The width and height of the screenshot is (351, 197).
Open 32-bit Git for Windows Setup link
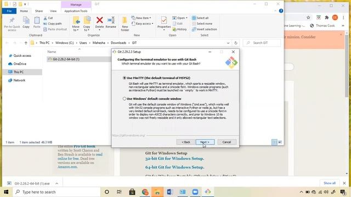click(174, 159)
